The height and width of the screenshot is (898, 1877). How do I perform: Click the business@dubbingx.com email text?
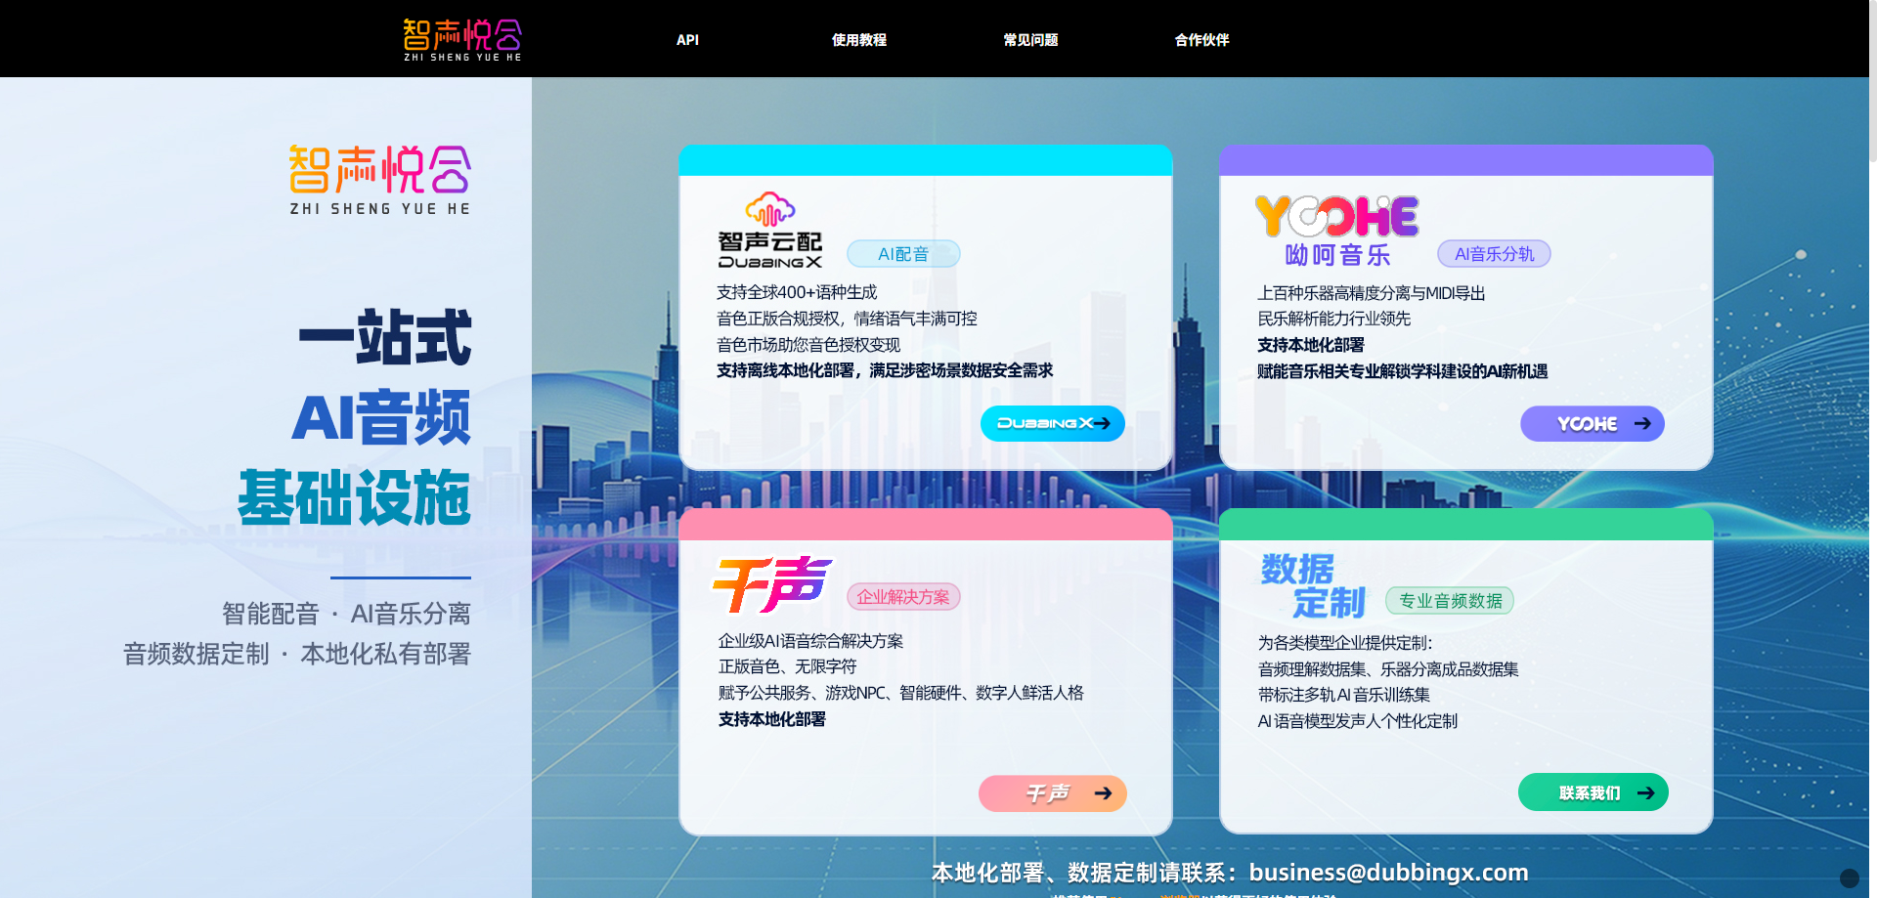1388,873
